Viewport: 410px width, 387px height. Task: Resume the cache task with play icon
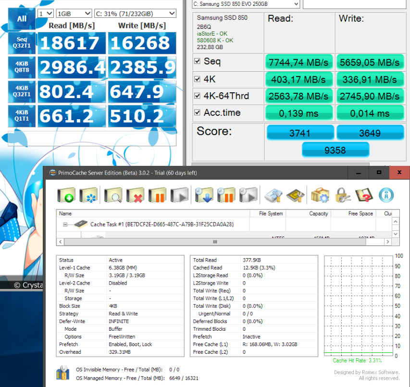click(179, 195)
